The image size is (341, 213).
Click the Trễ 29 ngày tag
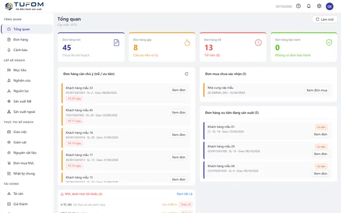[x=75, y=99]
